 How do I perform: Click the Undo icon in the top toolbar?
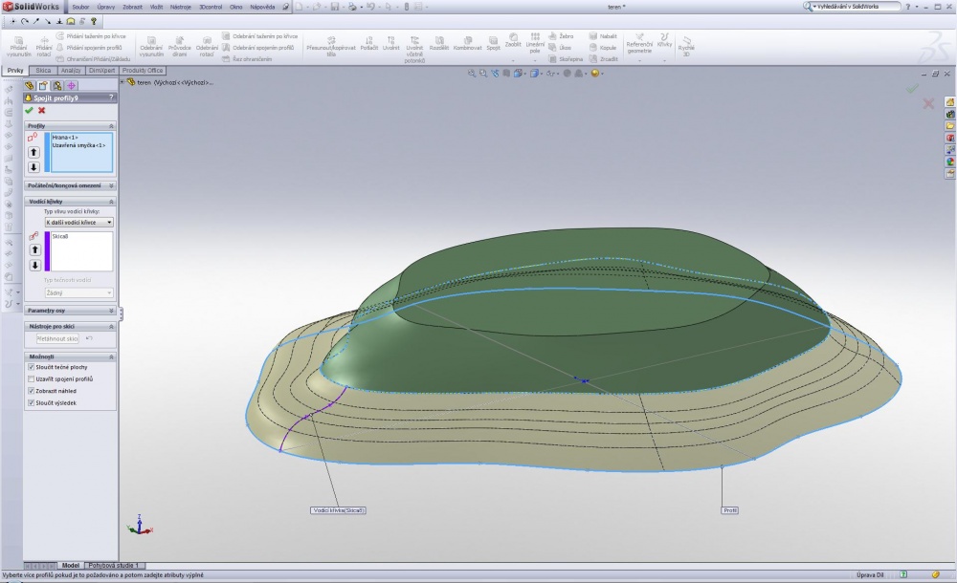[370, 7]
